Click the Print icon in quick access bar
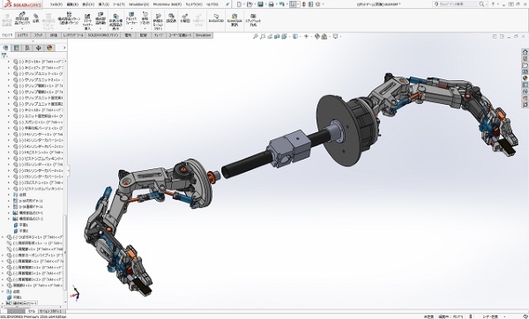 271,4
